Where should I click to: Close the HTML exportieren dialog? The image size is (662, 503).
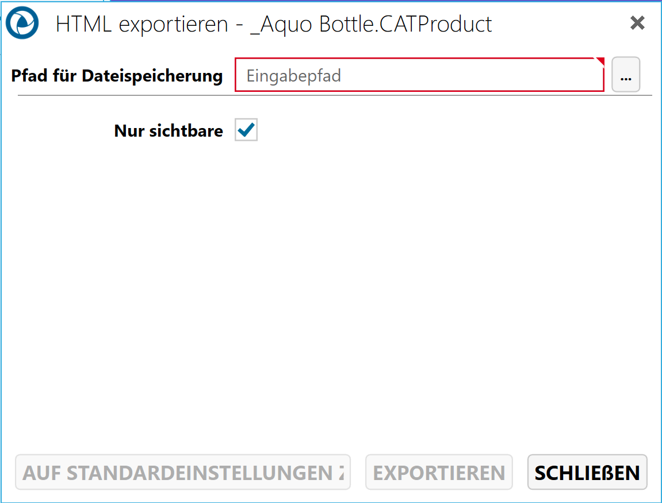637,23
